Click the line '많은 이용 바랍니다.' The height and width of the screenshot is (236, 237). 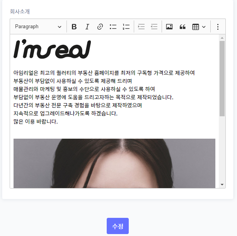pos(36,122)
